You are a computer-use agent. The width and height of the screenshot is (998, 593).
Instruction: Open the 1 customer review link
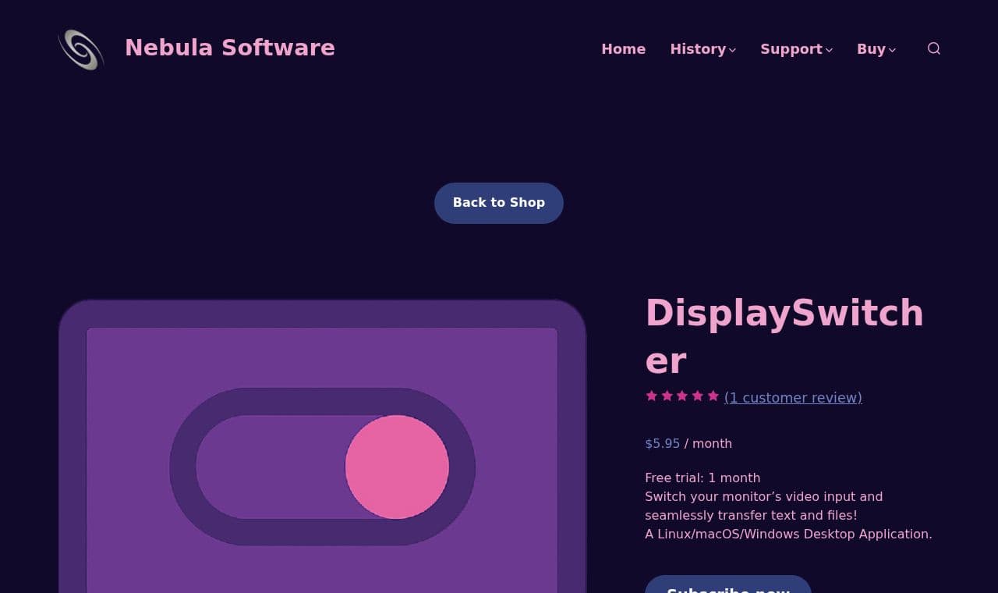793,397
